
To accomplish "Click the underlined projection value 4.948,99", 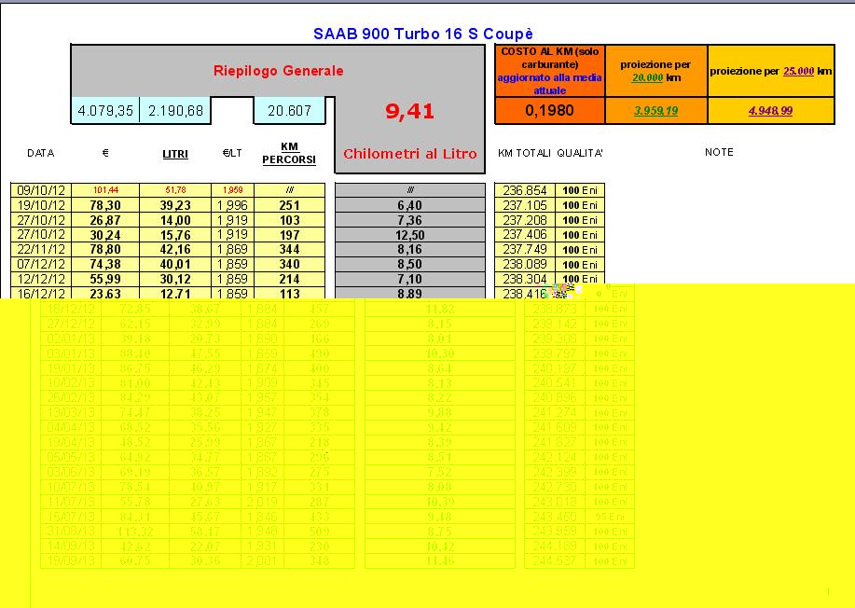I will tap(770, 111).
